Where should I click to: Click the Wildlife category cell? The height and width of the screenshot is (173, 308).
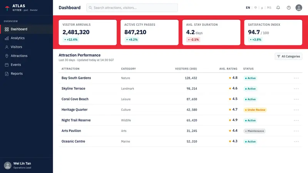[126, 120]
